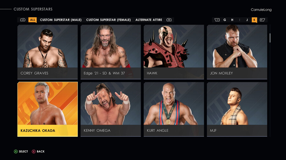286x160 pixels.
Task: Click the RT trigger icon
Action: [x=262, y=20]
